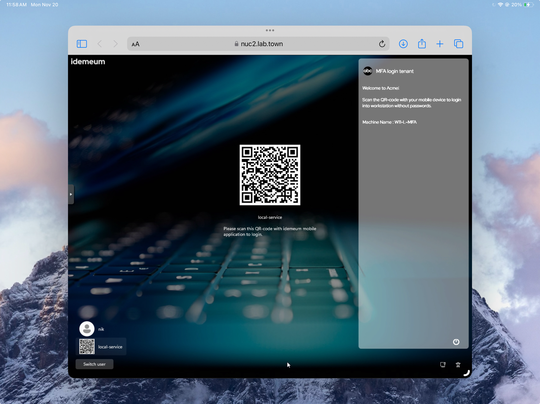540x404 pixels.
Task: Open the three-dot multitasking menu above toolbar
Action: point(270,30)
